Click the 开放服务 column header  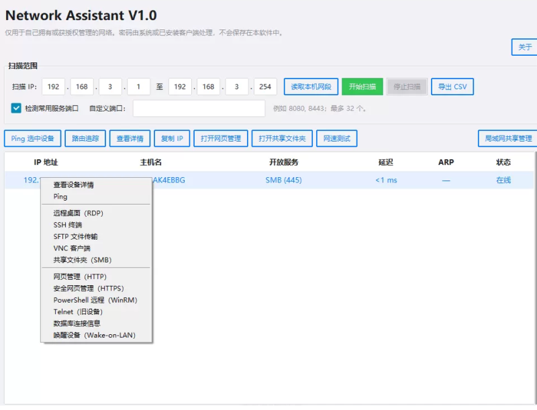click(x=283, y=162)
